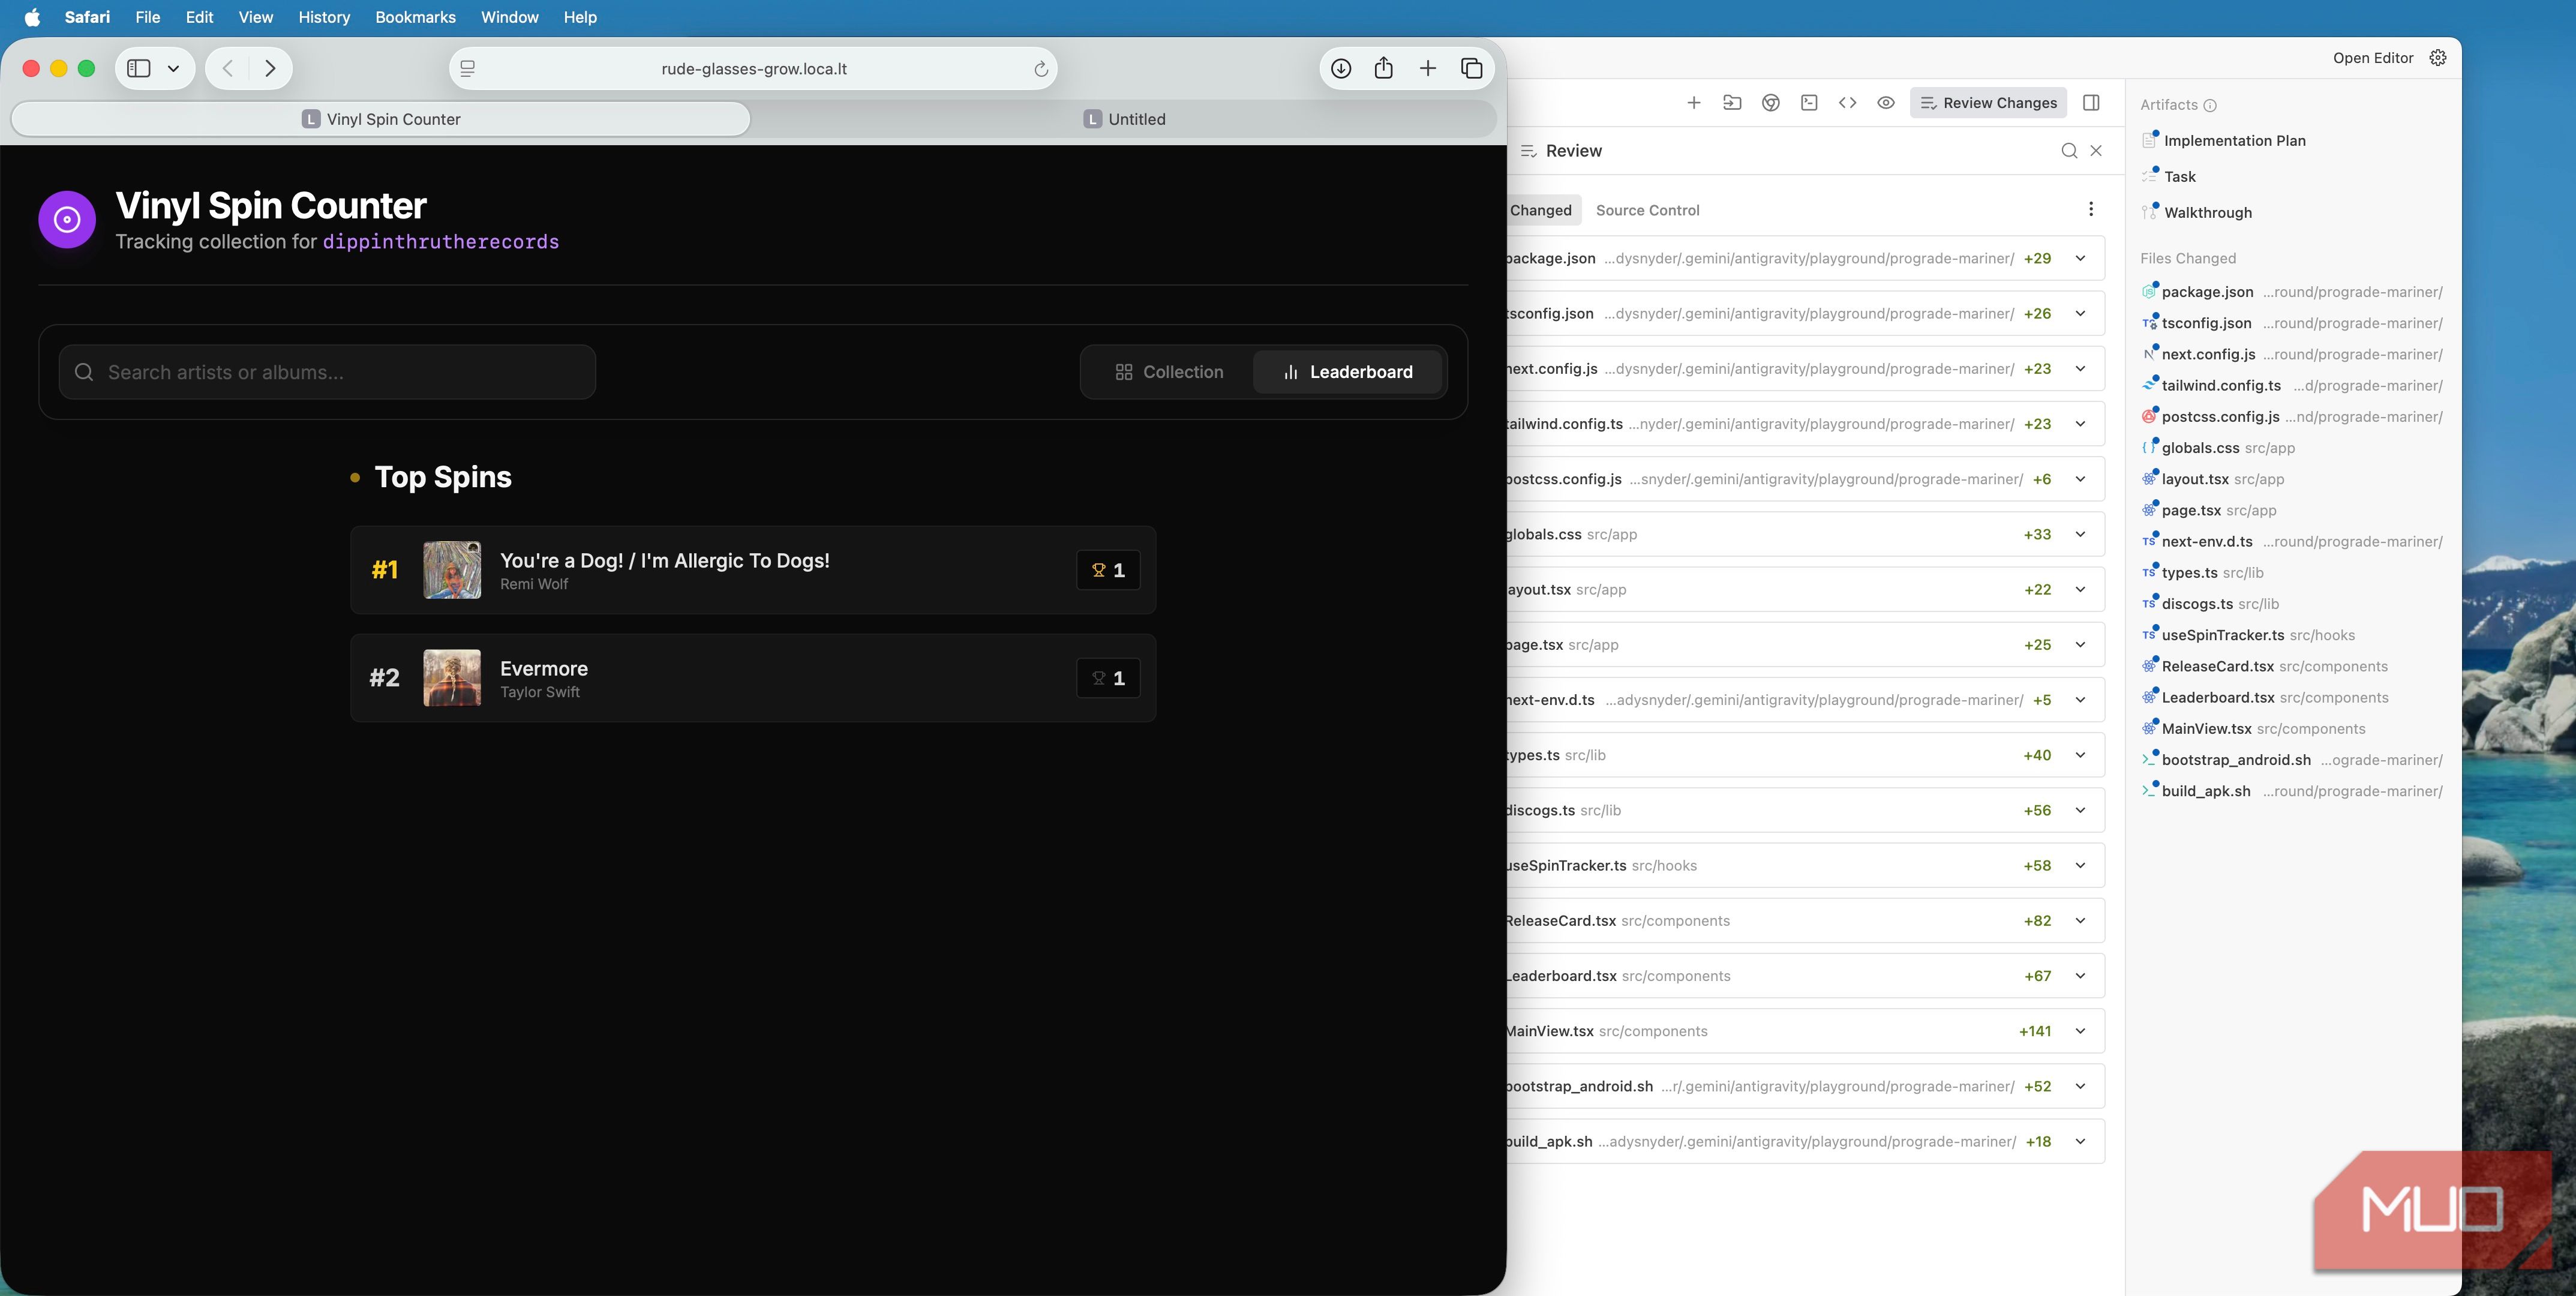Image resolution: width=2576 pixels, height=1296 pixels.
Task: Open the three-dot more options menu
Action: pos(2090,209)
